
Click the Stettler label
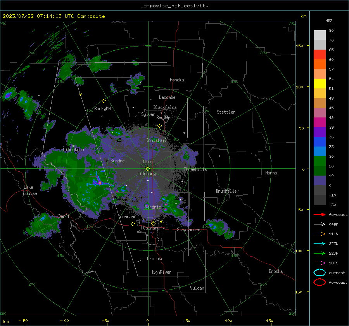(x=226, y=112)
